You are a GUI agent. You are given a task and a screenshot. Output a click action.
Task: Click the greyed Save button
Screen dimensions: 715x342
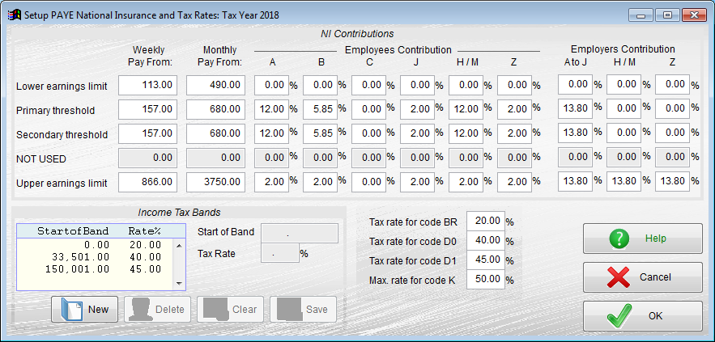click(303, 309)
